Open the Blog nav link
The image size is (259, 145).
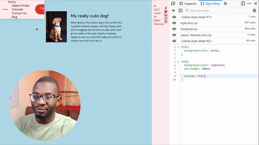coord(15,17)
